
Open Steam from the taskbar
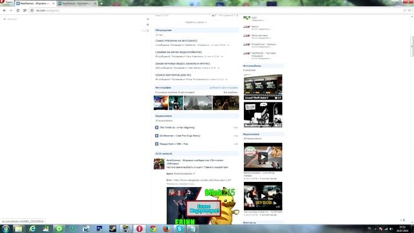pyautogui.click(x=113, y=228)
